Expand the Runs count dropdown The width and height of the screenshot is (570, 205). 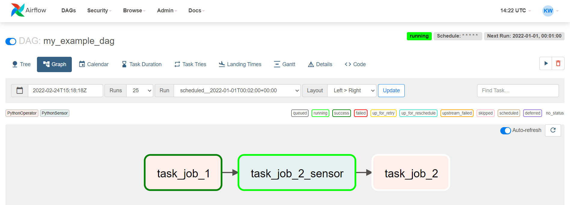[140, 90]
